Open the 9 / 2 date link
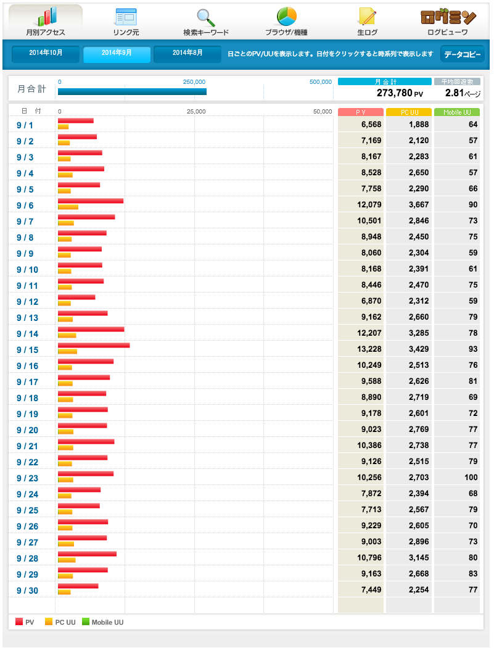Viewport: 494px width, 648px height. [x=25, y=141]
